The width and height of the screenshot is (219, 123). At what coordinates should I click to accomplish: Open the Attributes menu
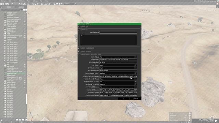[x=22, y=1]
